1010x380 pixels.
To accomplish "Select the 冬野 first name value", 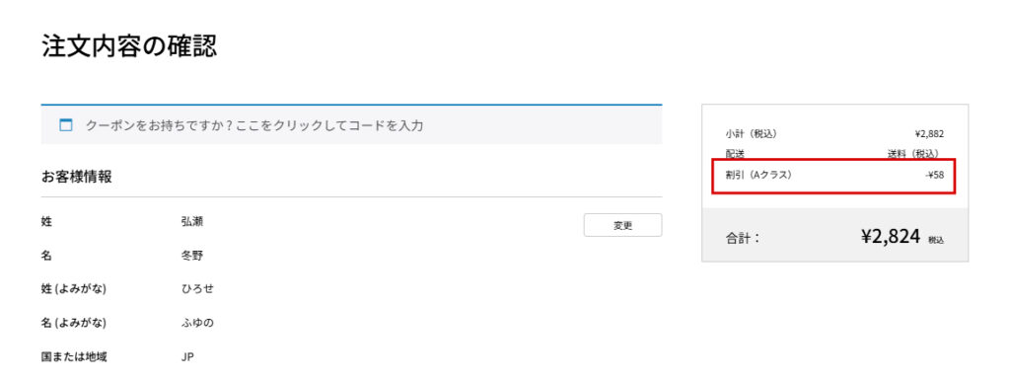I will 192,256.
